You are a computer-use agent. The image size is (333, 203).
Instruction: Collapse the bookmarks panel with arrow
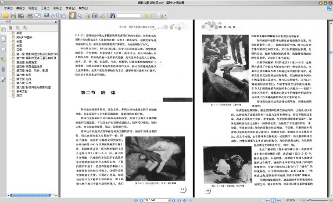coord(56,22)
